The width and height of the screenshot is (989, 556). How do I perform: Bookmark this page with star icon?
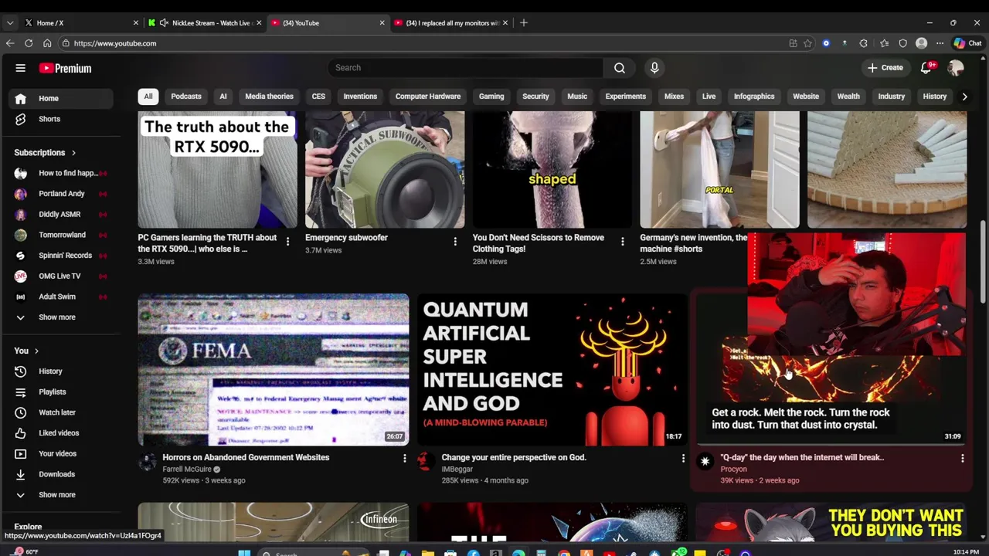pyautogui.click(x=807, y=43)
